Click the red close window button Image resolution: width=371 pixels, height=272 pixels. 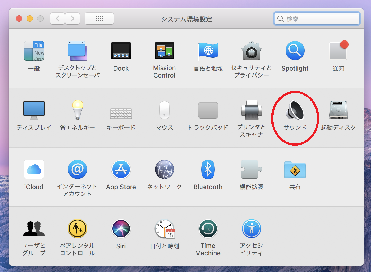[x=19, y=19]
